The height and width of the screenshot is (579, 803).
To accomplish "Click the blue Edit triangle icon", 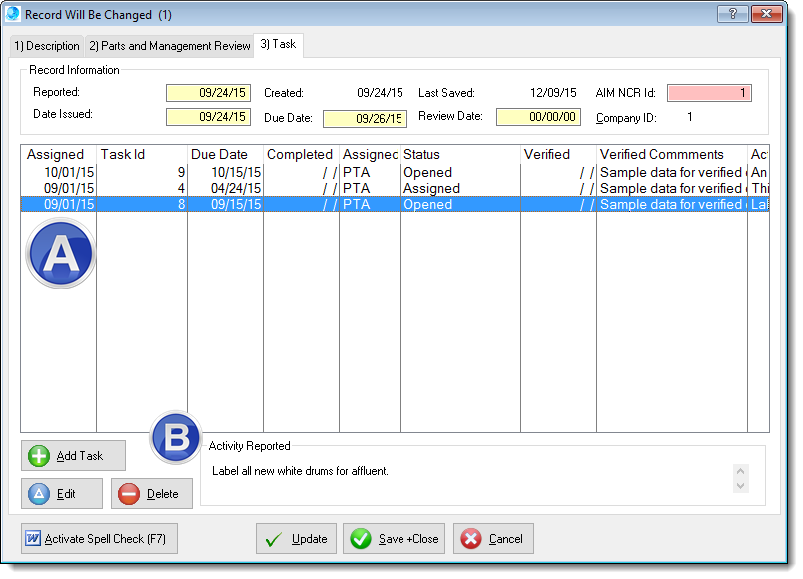I will tap(39, 494).
